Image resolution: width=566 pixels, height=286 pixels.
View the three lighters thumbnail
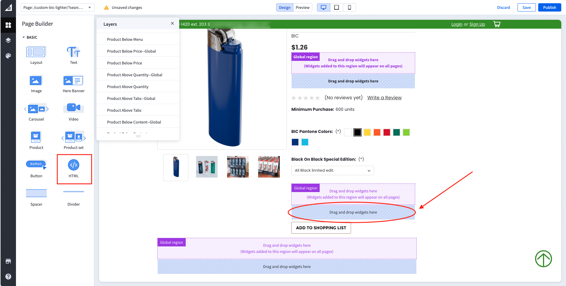click(x=207, y=167)
